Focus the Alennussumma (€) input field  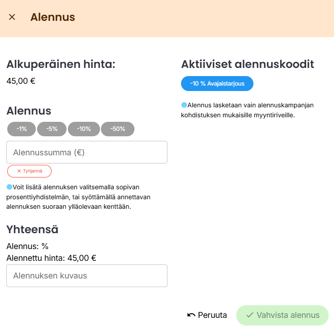[87, 153]
